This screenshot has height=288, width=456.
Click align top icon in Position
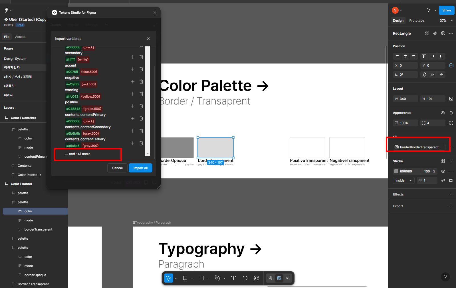click(424, 56)
